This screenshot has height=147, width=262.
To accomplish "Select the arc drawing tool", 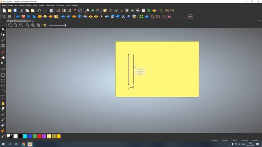I will (3, 91).
